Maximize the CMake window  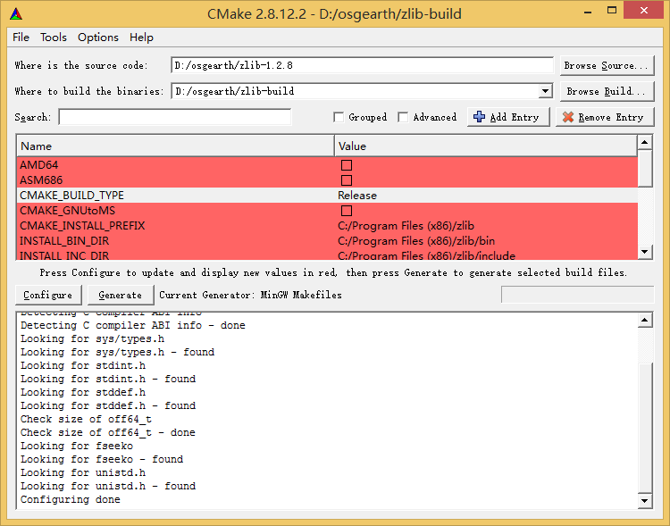tap(612, 11)
